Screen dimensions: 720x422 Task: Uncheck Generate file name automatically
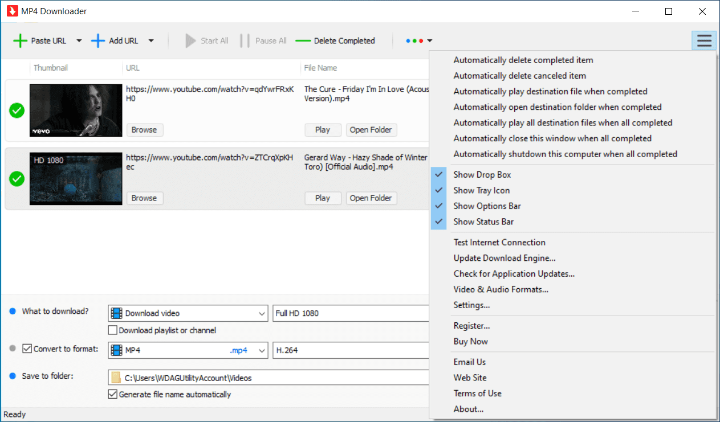coord(112,394)
